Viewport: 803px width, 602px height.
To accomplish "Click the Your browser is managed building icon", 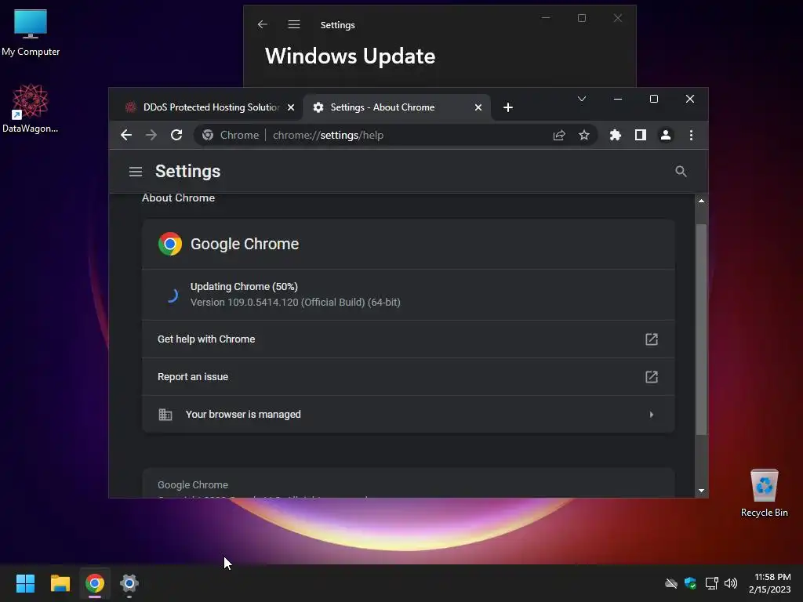I will coord(165,414).
